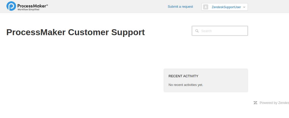The width and height of the screenshot is (289, 118).
Task: Expand the user menu chevron arrow
Action: pyautogui.click(x=244, y=7)
